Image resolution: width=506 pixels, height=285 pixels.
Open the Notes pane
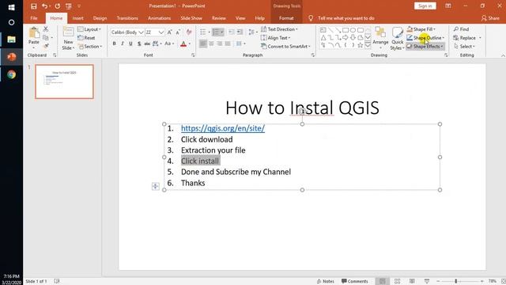325,282
